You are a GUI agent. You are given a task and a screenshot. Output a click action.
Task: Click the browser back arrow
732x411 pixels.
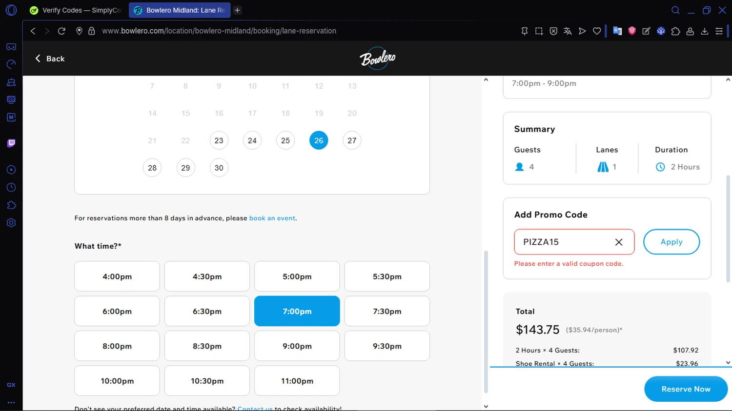33,31
